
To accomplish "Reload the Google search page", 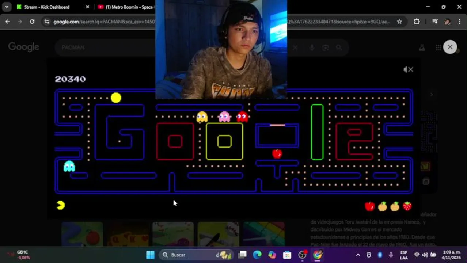I will click(32, 22).
